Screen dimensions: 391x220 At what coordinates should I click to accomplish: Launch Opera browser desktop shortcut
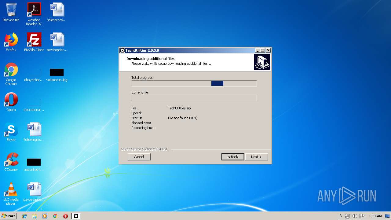click(11, 102)
